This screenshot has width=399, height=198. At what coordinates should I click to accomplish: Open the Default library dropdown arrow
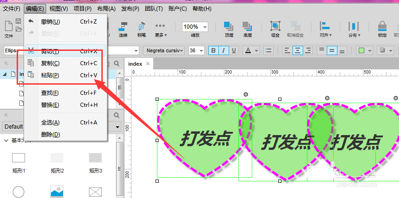click(x=118, y=127)
